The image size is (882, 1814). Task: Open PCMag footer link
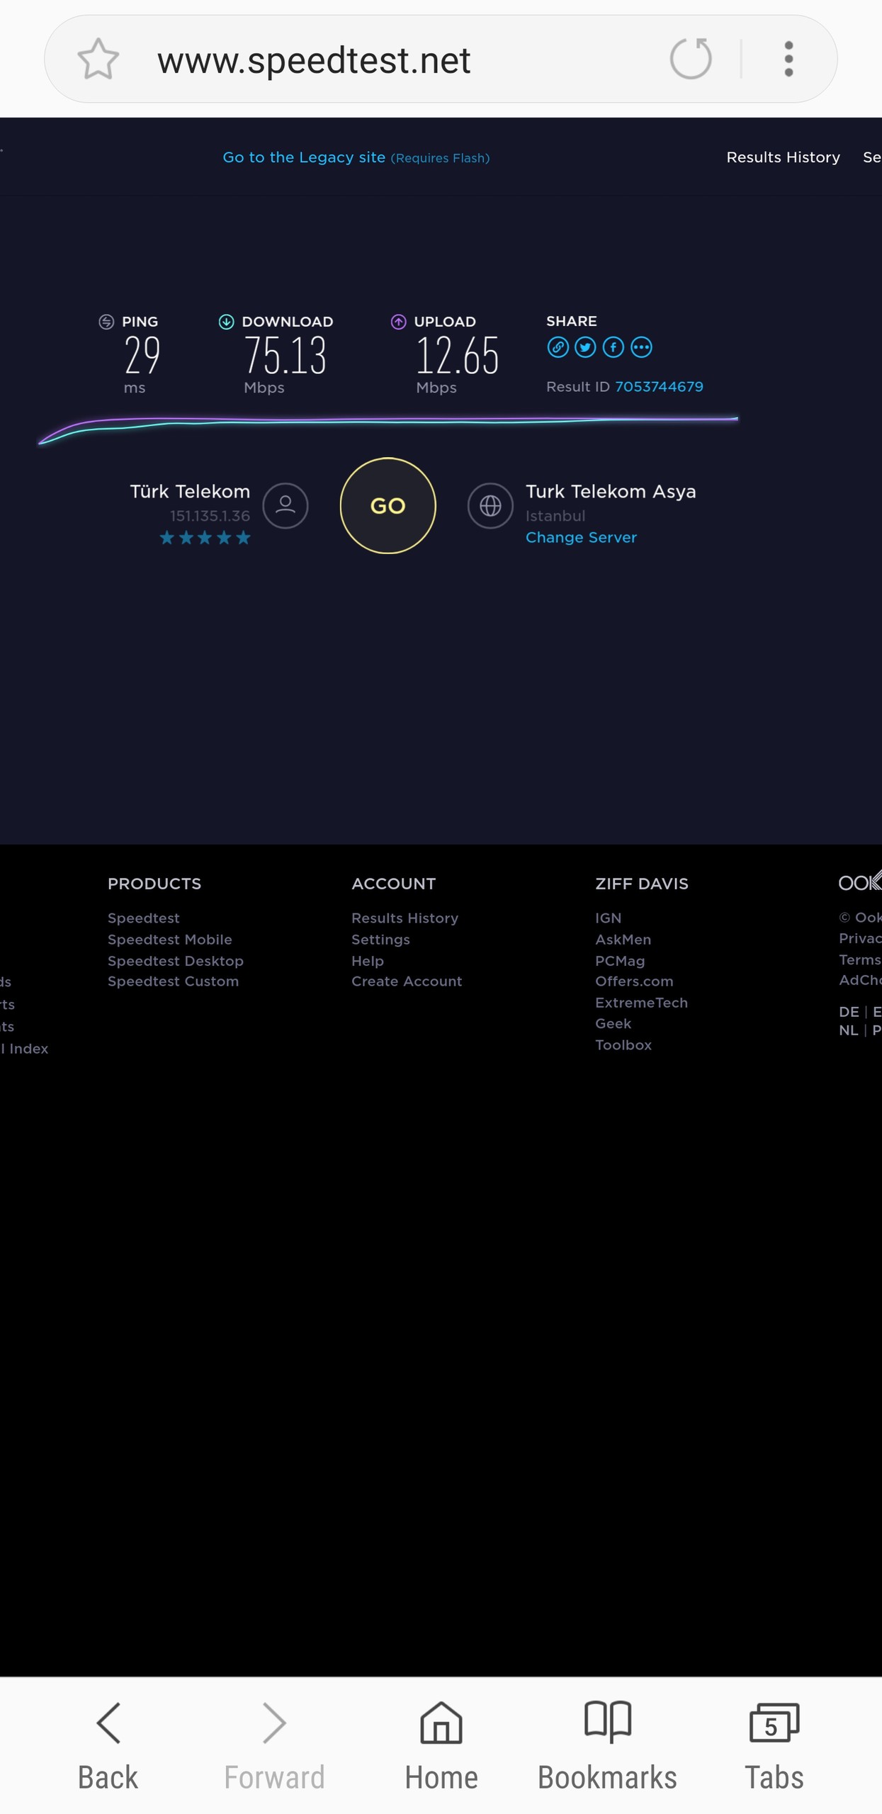pos(620,961)
